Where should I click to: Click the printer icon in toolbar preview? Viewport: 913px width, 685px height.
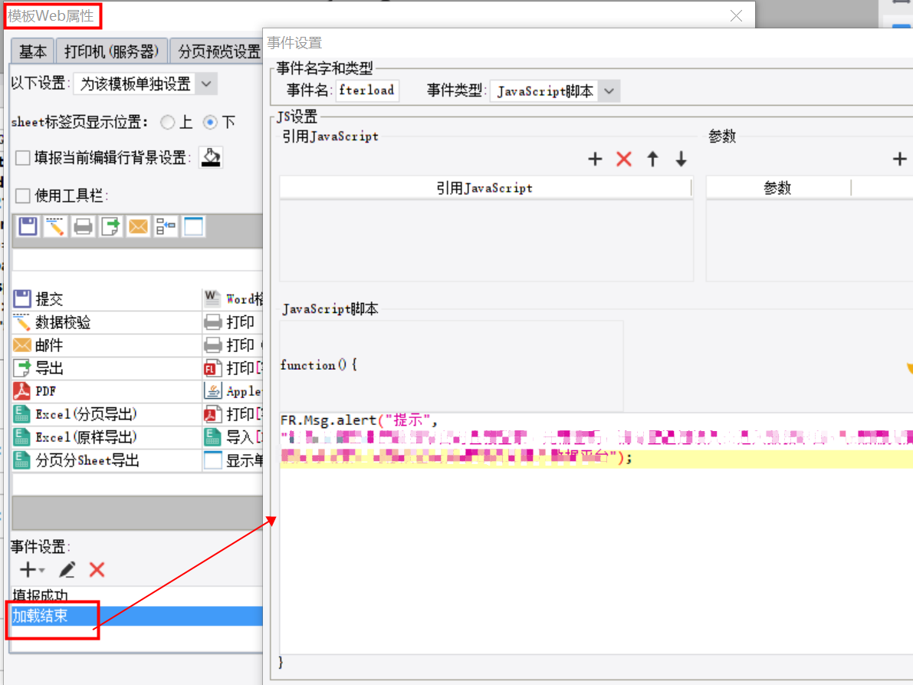pyautogui.click(x=83, y=226)
